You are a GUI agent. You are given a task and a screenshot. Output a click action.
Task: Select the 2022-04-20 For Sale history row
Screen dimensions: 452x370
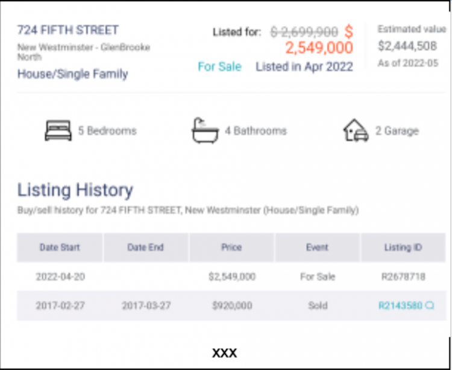(231, 277)
